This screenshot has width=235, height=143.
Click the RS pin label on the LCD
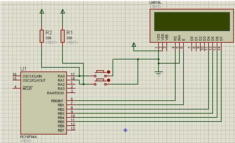pyautogui.click(x=175, y=38)
